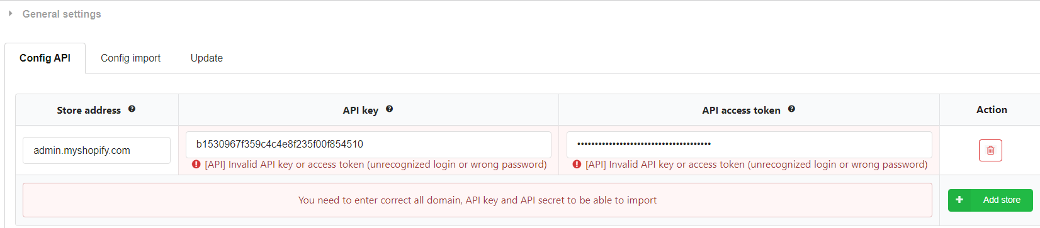Focus the Store address input field
Image resolution: width=1040 pixels, height=228 pixels.
point(96,150)
